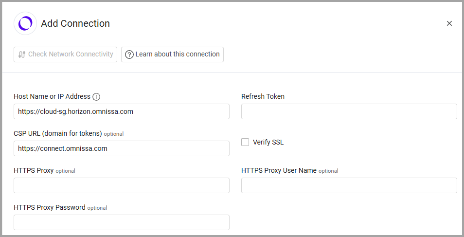Click the Add Connection title text
This screenshot has width=464, height=237.
click(75, 23)
